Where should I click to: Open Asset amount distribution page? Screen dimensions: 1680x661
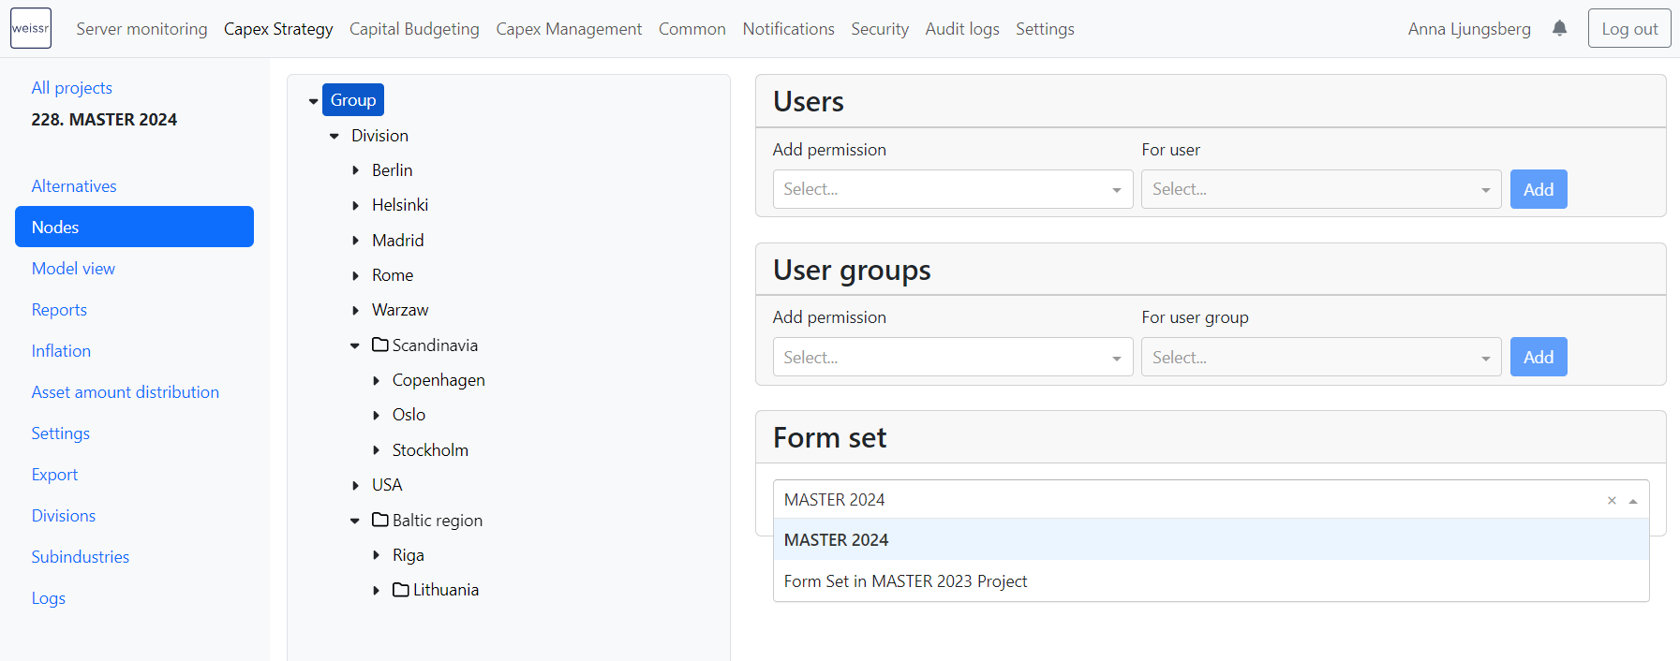click(126, 391)
